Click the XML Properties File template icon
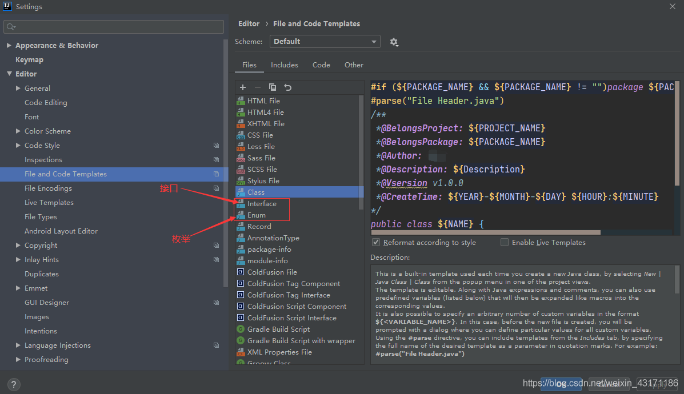This screenshot has width=684, height=394. pos(241,352)
